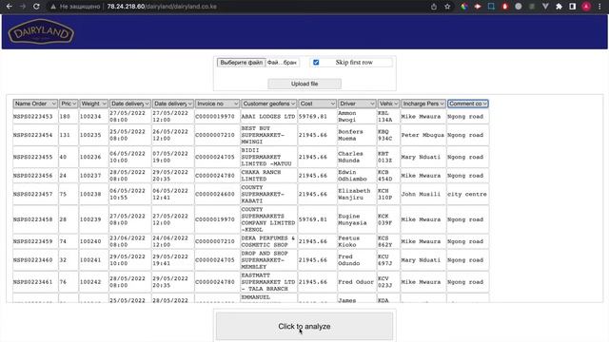This screenshot has height=342, width=609.
Task: Open the Extensions puzzle piece menu
Action: (559, 7)
